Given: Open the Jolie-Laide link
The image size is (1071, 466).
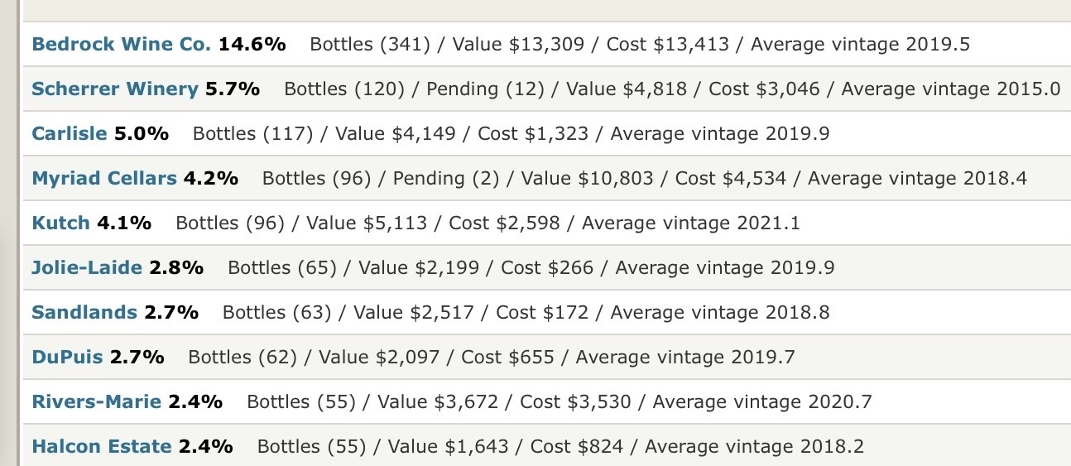Looking at the screenshot, I should coord(86,268).
